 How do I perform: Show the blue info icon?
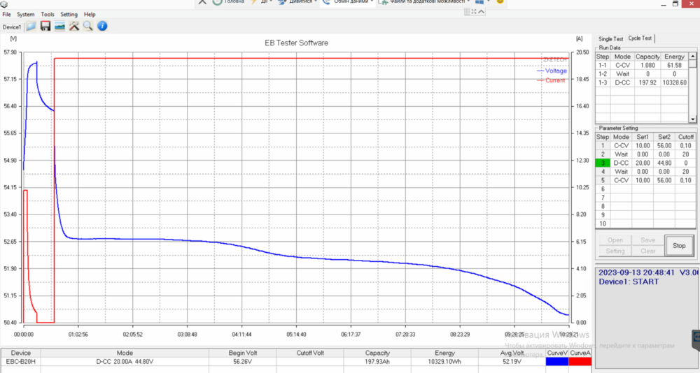coord(102,27)
